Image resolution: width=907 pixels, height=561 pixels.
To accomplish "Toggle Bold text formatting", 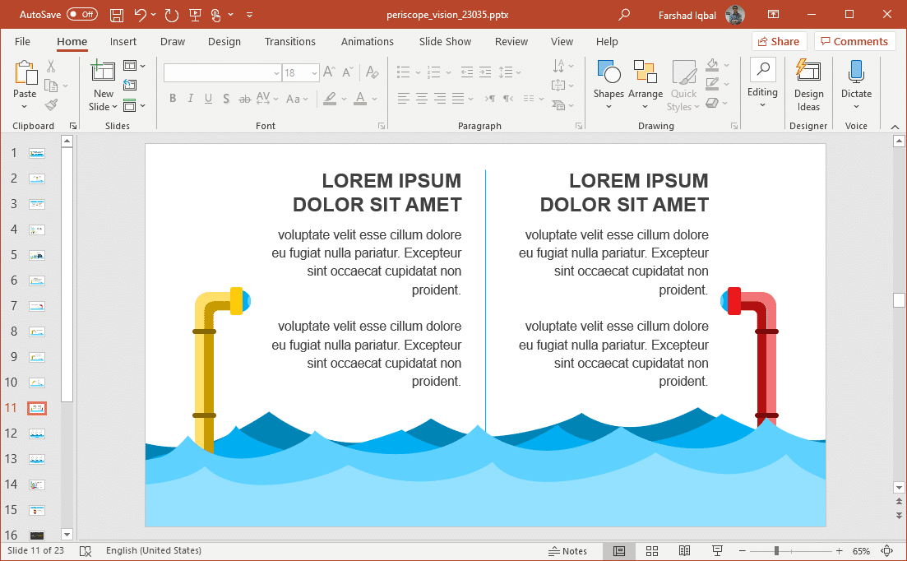I will point(173,99).
